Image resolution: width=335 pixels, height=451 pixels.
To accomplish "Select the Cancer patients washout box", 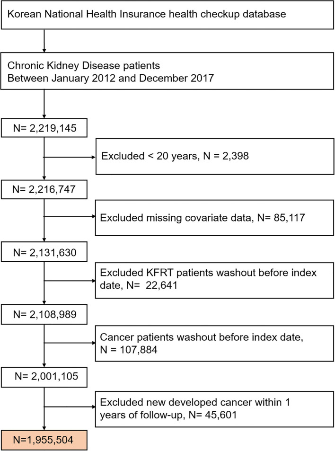I will [214, 343].
